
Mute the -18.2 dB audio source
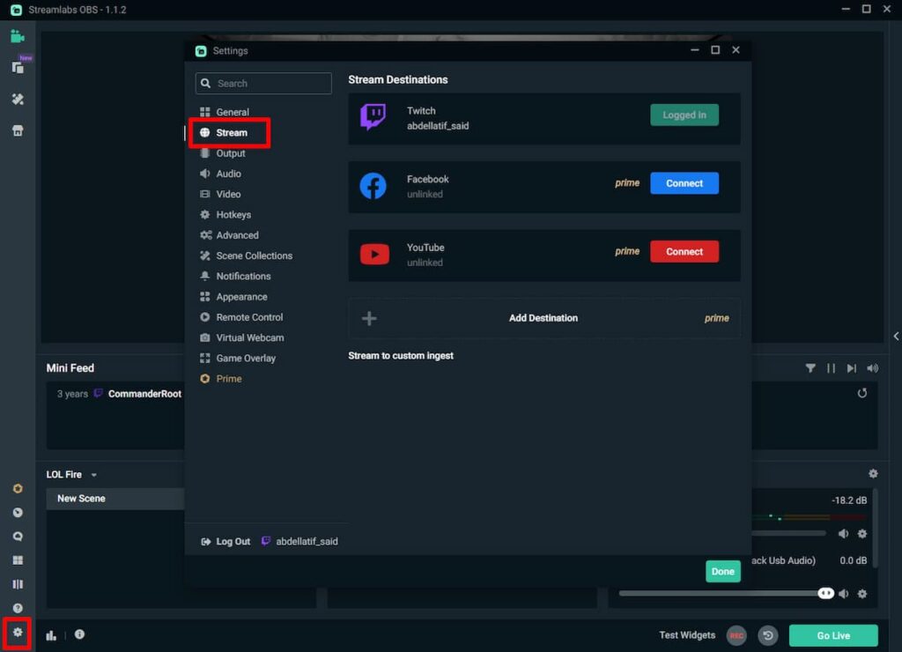(x=843, y=533)
